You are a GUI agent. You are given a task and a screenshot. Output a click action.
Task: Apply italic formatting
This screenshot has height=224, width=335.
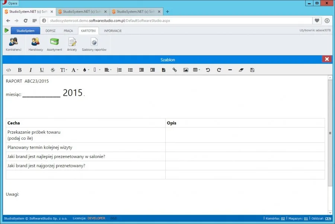click(31, 70)
